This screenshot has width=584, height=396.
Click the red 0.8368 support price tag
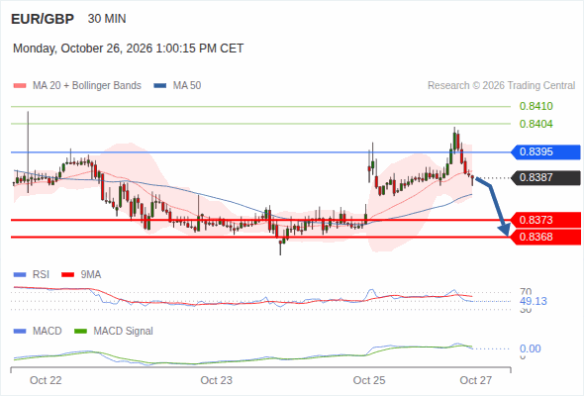coord(545,237)
